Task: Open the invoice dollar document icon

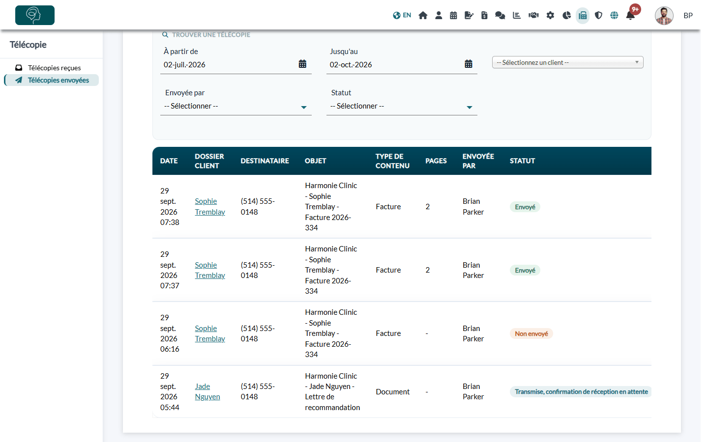Action: 484,15
